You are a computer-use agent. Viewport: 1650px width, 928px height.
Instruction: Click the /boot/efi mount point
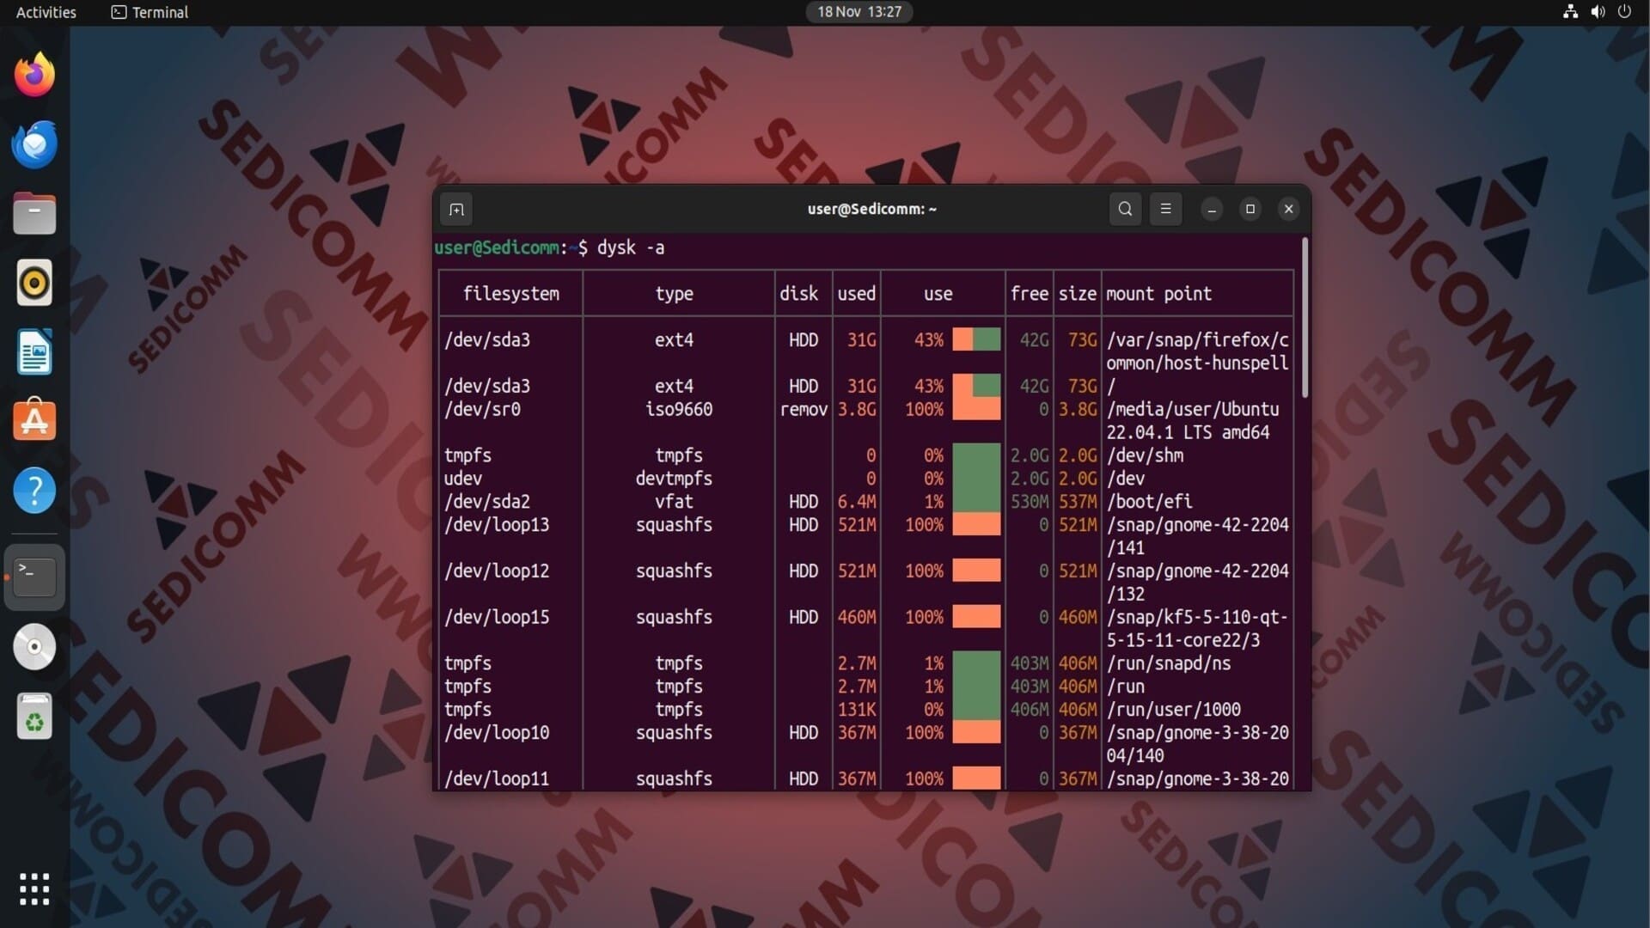coord(1149,502)
